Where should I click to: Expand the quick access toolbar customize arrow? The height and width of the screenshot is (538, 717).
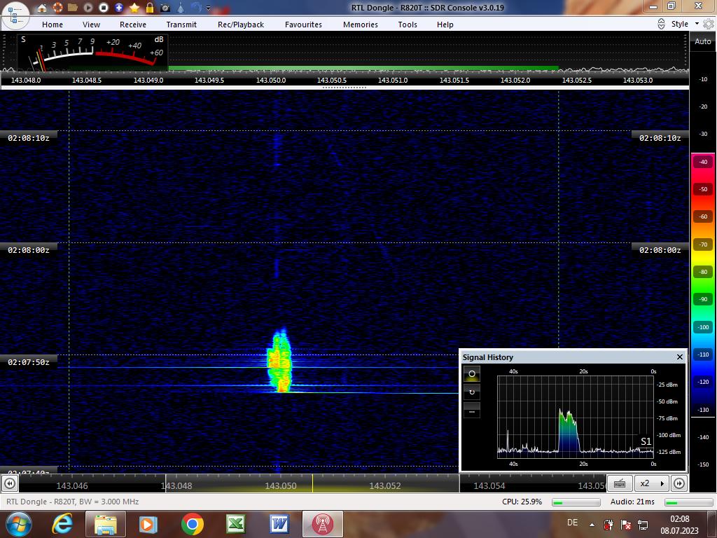pyautogui.click(x=209, y=8)
